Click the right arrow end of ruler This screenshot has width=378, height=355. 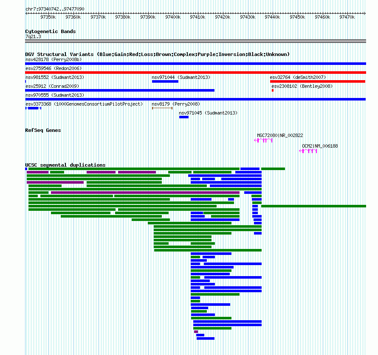365,14
